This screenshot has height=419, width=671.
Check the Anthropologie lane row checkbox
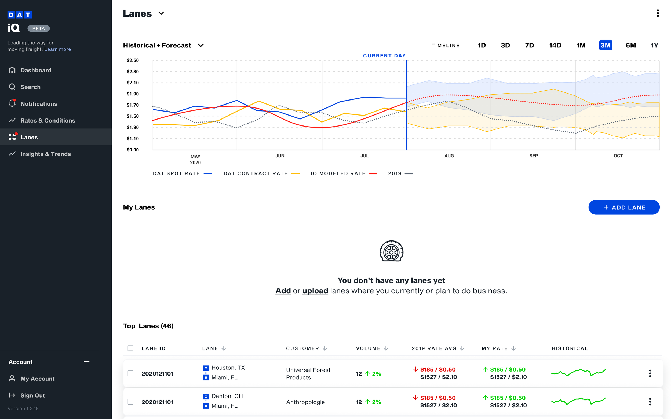coord(130,402)
